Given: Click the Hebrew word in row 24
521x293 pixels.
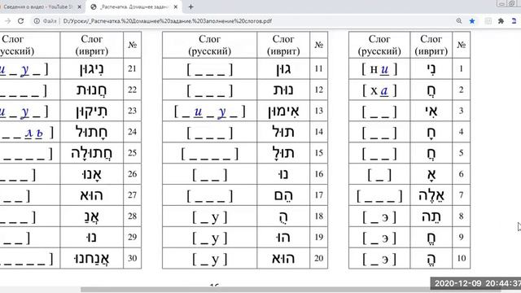Looking at the screenshot, I should point(92,132).
